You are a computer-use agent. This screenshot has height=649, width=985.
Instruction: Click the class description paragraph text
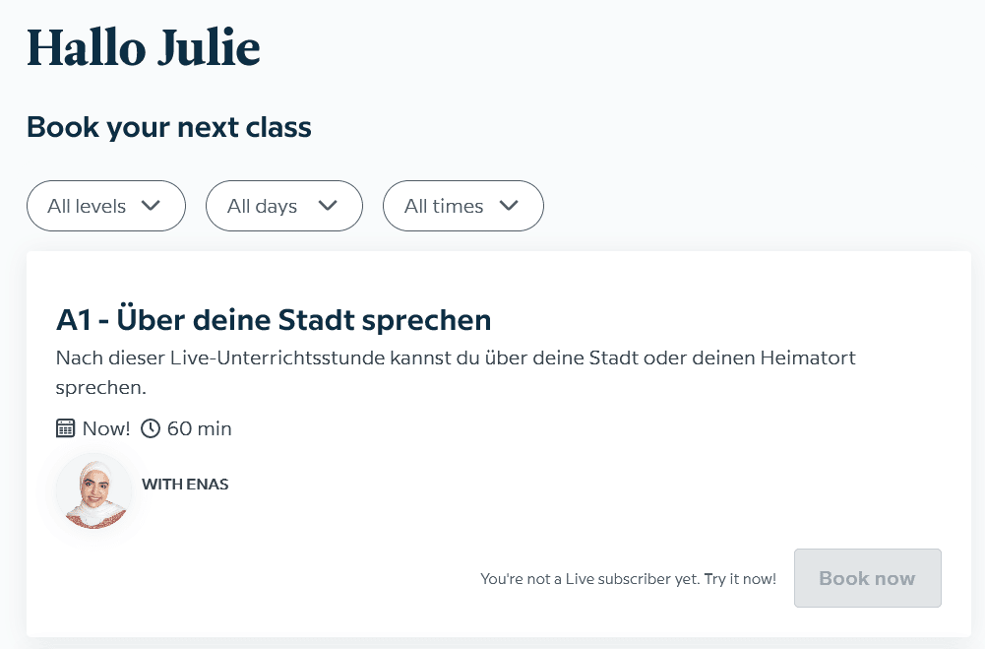point(455,358)
